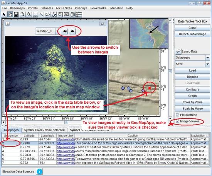Open Elevation Data Sources info icon
212x176 pixels.
pos(39,171)
